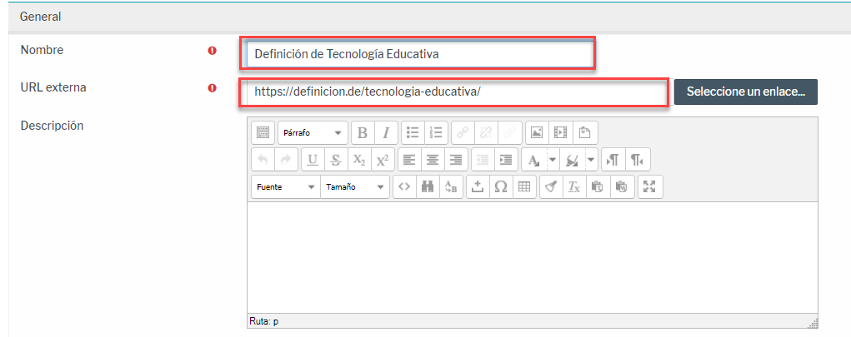This screenshot has height=337, width=851.
Task: Edit HTML source code
Action: 403,187
